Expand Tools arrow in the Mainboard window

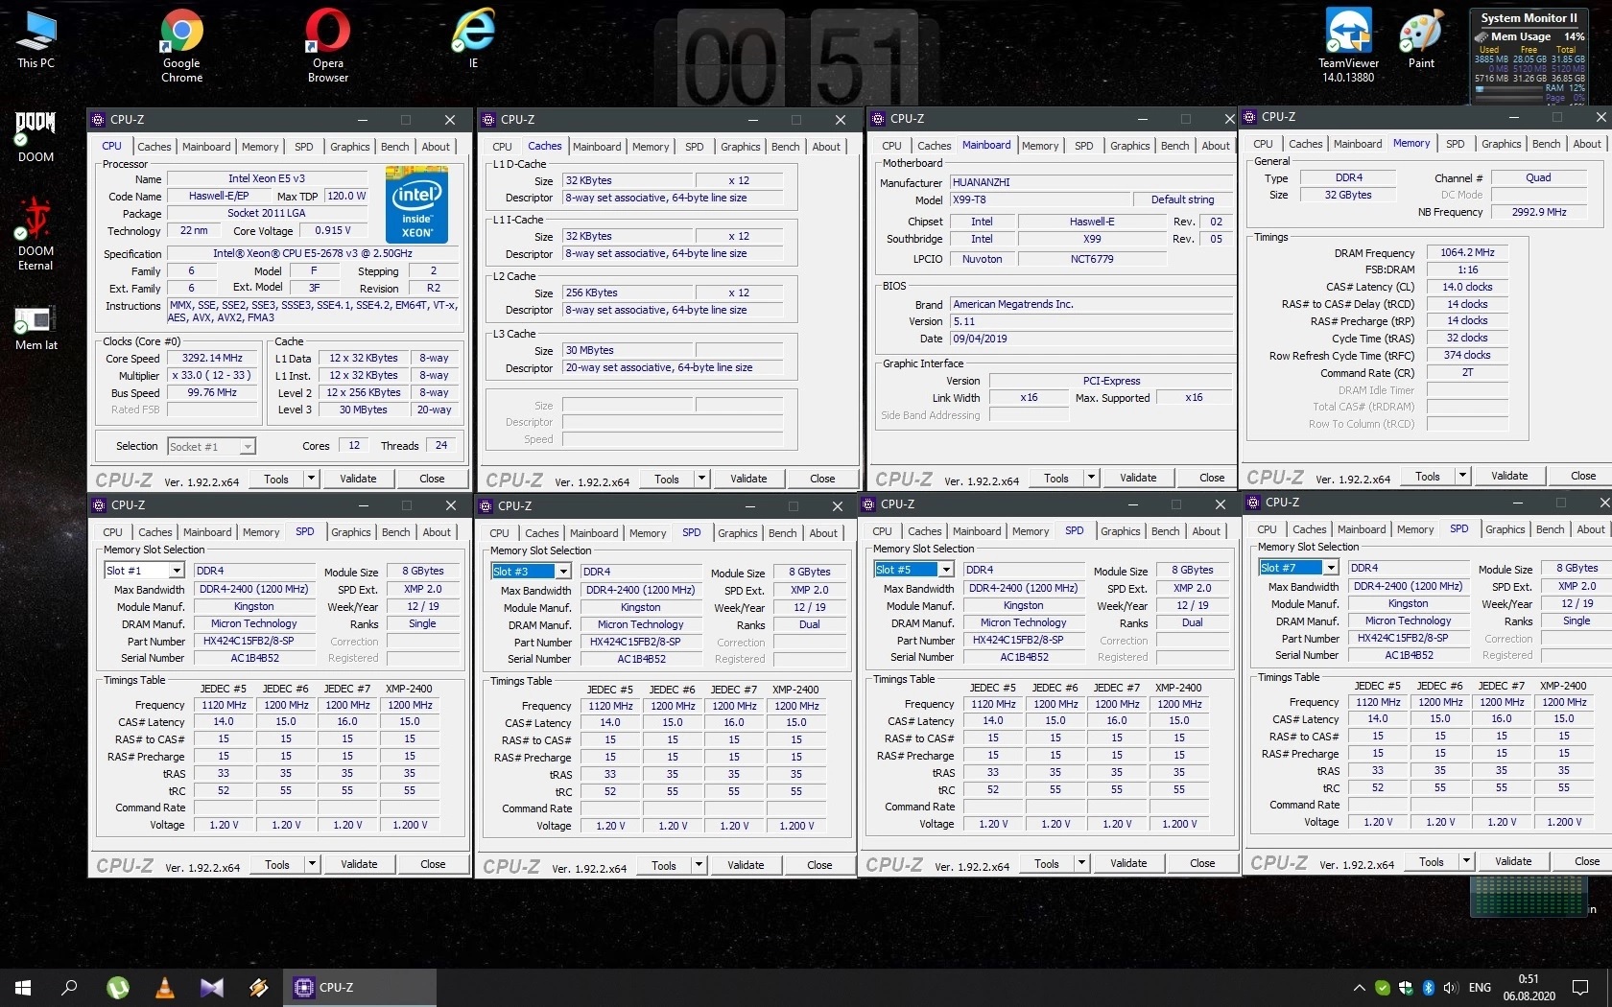(x=1091, y=478)
